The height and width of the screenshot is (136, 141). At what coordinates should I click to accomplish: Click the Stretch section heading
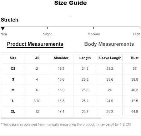point(9,20)
